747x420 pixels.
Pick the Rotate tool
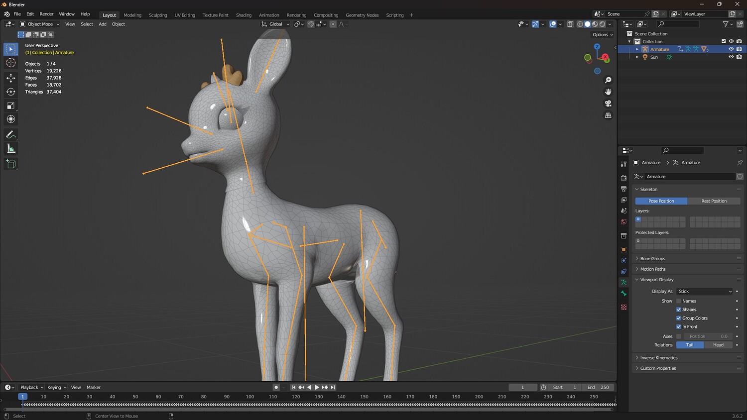click(x=11, y=92)
